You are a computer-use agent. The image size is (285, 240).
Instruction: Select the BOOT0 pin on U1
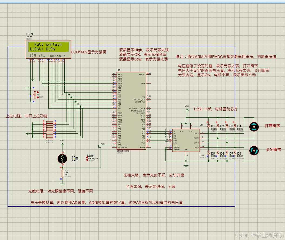tap(142, 75)
